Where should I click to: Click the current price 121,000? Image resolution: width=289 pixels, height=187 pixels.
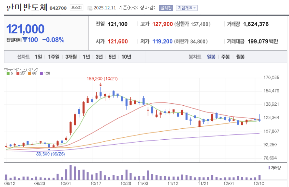[25, 29]
